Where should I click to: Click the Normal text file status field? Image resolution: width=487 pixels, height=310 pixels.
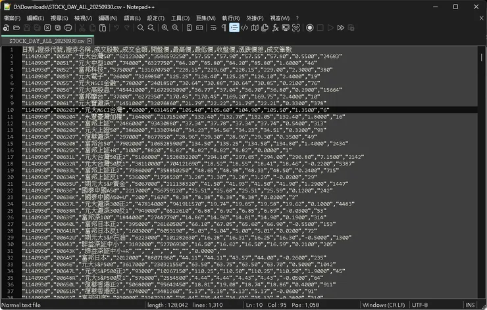point(21,305)
